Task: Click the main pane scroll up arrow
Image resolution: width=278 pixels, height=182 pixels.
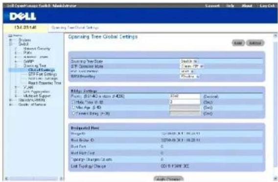Action: point(275,36)
